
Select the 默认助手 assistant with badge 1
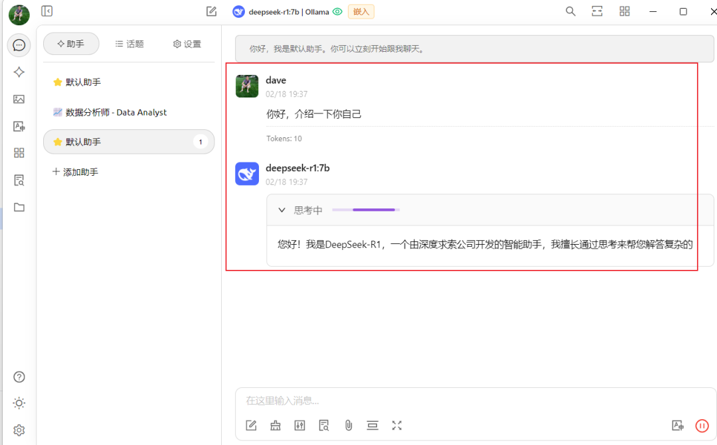tap(129, 142)
